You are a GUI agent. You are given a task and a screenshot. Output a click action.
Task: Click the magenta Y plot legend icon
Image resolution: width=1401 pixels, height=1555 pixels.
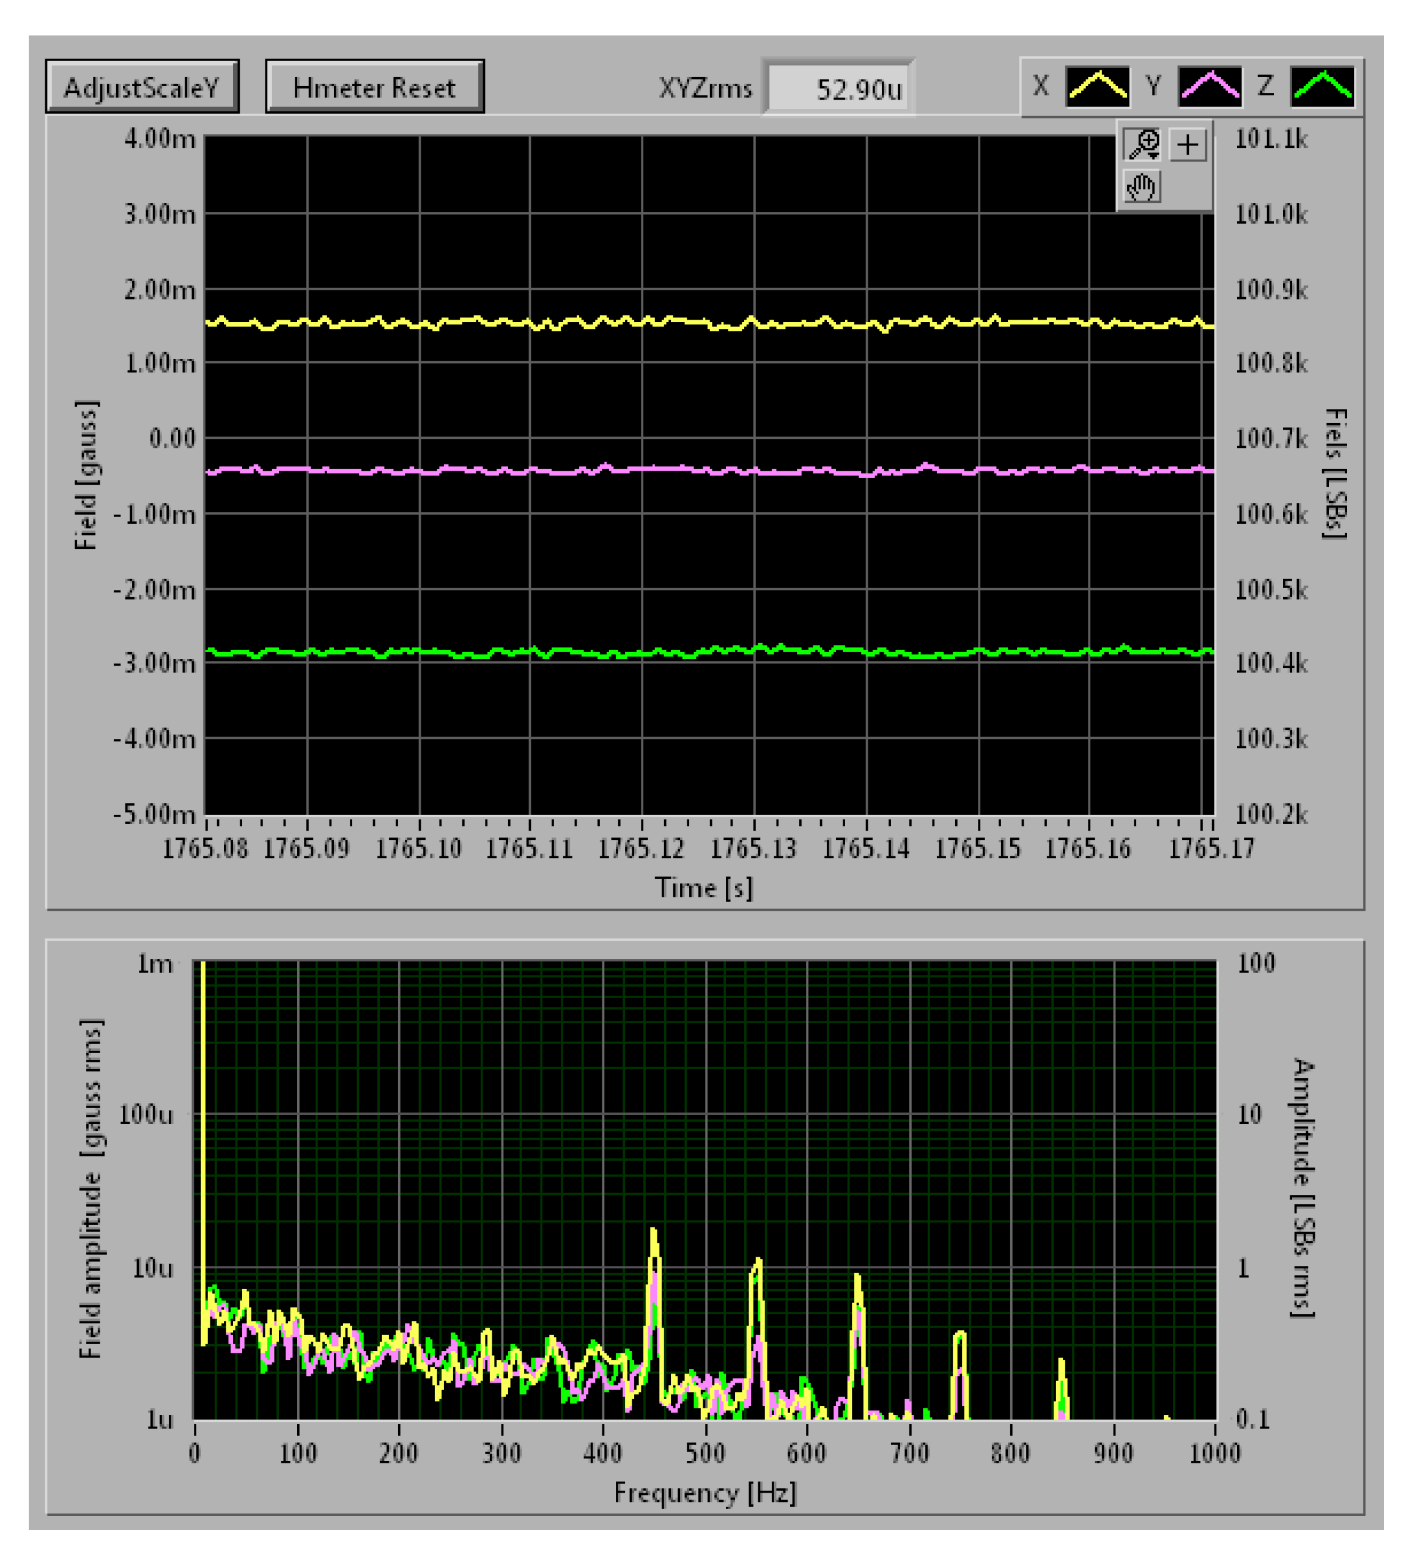click(1210, 86)
